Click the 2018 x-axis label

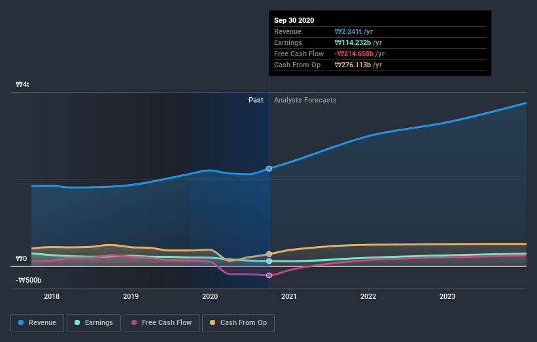[x=52, y=296]
